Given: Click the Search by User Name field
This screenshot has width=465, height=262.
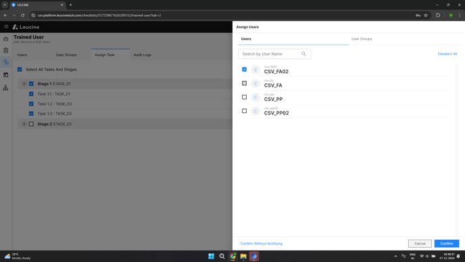Looking at the screenshot, I should pyautogui.click(x=274, y=53).
